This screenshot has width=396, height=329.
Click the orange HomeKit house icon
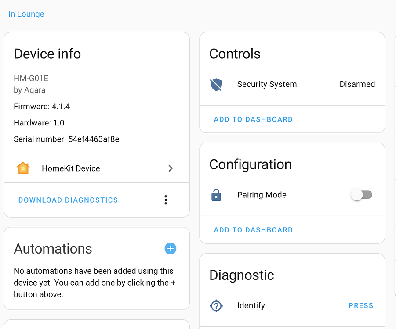(x=22, y=168)
